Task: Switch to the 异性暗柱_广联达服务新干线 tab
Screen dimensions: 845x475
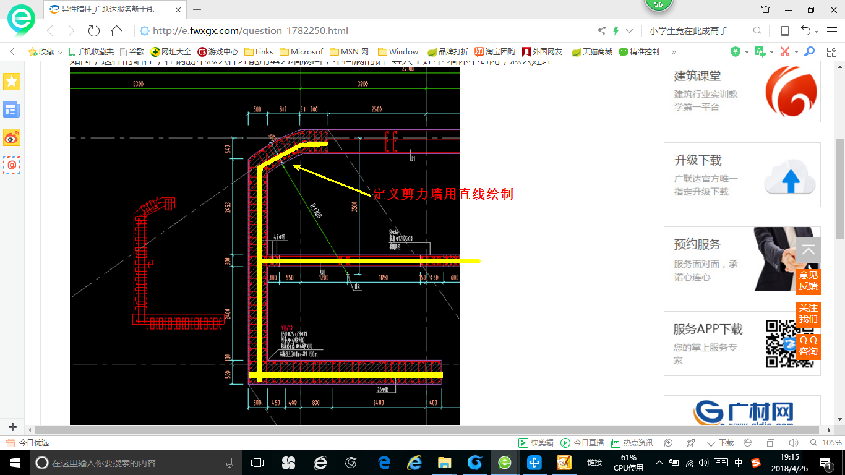Action: tap(114, 9)
